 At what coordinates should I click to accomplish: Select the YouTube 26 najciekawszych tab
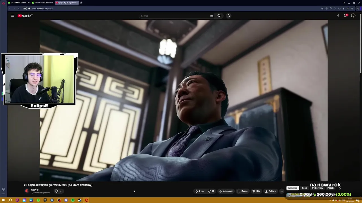pos(67,3)
